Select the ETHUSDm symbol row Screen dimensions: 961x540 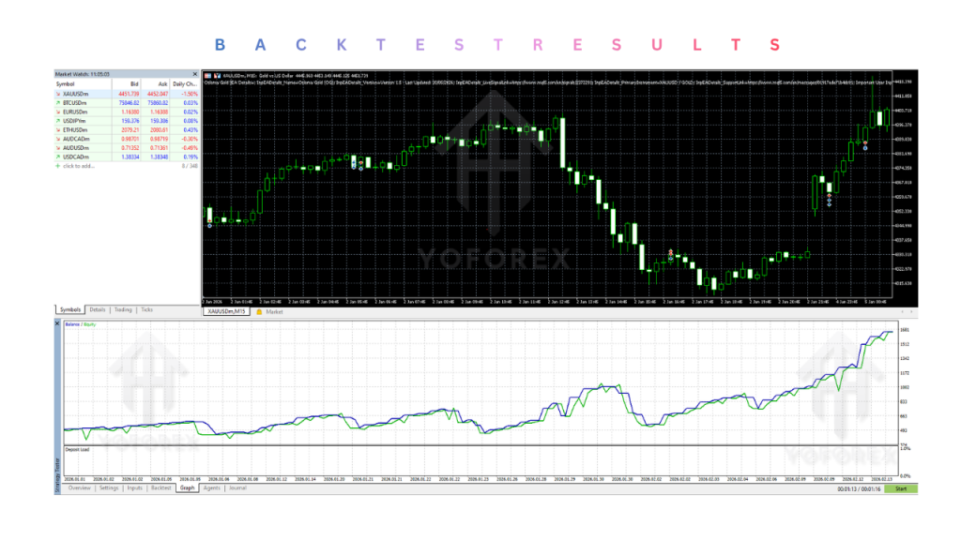point(127,129)
